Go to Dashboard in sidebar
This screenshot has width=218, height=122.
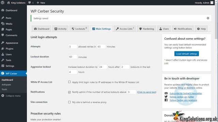11,11
